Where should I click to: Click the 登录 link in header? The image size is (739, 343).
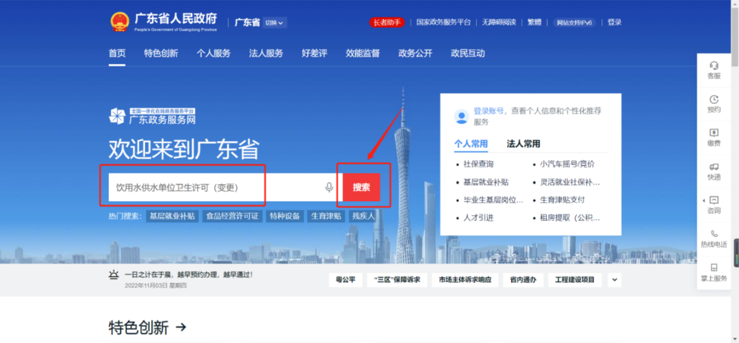coord(614,22)
